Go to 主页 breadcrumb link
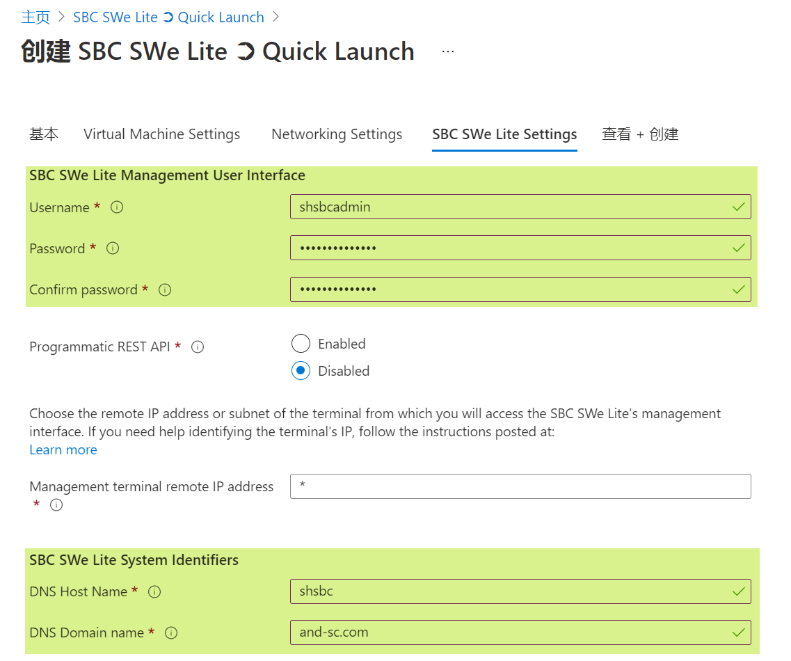791x661 pixels. [x=35, y=17]
